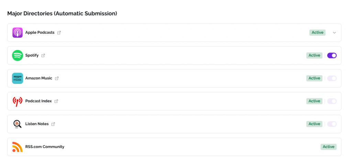Click the Amazon Music logo icon
Image resolution: width=352 pixels, height=165 pixels.
(x=18, y=78)
